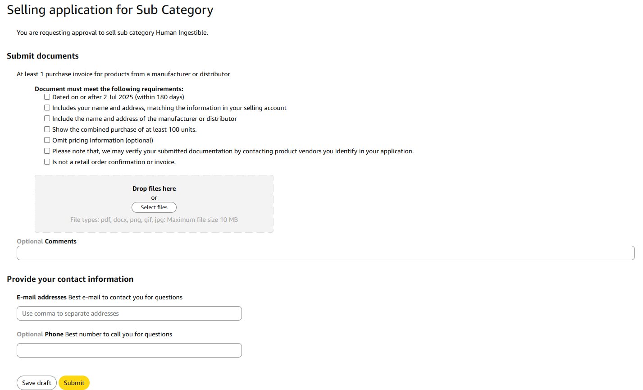Image resolution: width=643 pixels, height=390 pixels.
Task: Click the 'Selling application for Sub Category' title
Action: point(110,9)
